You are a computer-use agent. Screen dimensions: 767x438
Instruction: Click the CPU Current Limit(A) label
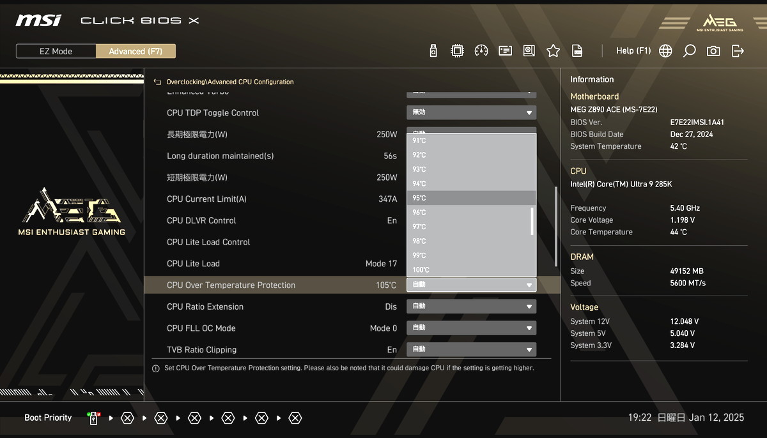tap(206, 199)
